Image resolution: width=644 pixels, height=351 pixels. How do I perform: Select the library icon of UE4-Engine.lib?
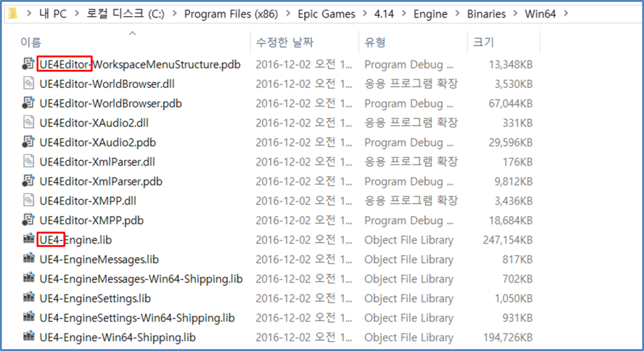[x=29, y=238]
